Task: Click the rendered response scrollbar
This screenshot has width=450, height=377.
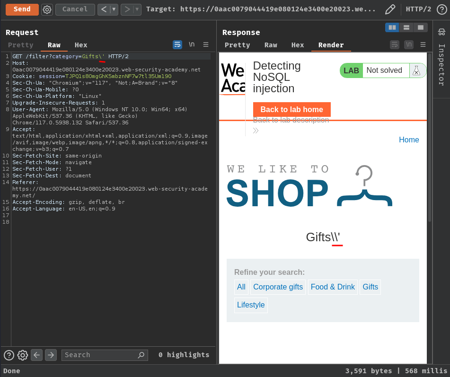Action: point(429,138)
